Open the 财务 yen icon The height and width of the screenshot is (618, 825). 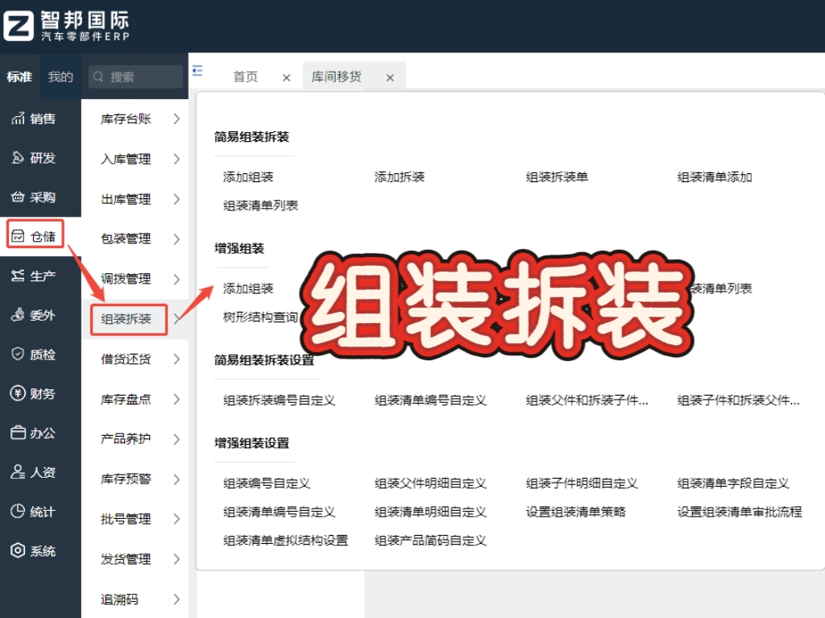(x=18, y=393)
